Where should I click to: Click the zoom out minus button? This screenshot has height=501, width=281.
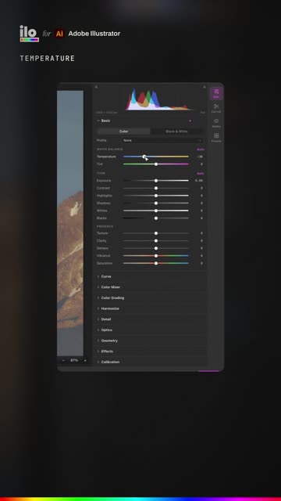click(x=63, y=360)
